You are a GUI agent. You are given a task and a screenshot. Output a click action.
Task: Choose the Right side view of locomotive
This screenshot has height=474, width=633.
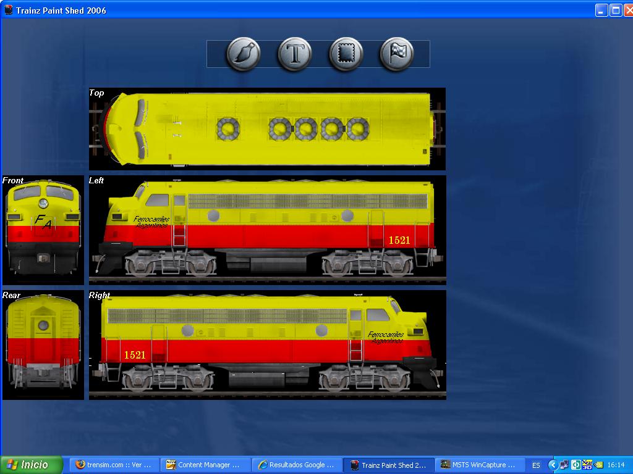point(267,344)
